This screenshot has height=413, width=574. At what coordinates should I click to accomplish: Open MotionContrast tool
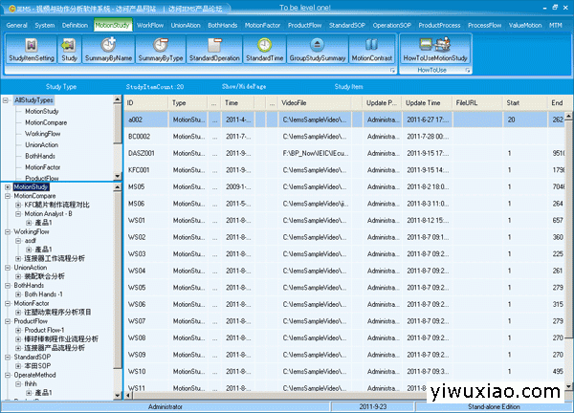pyautogui.click(x=372, y=50)
